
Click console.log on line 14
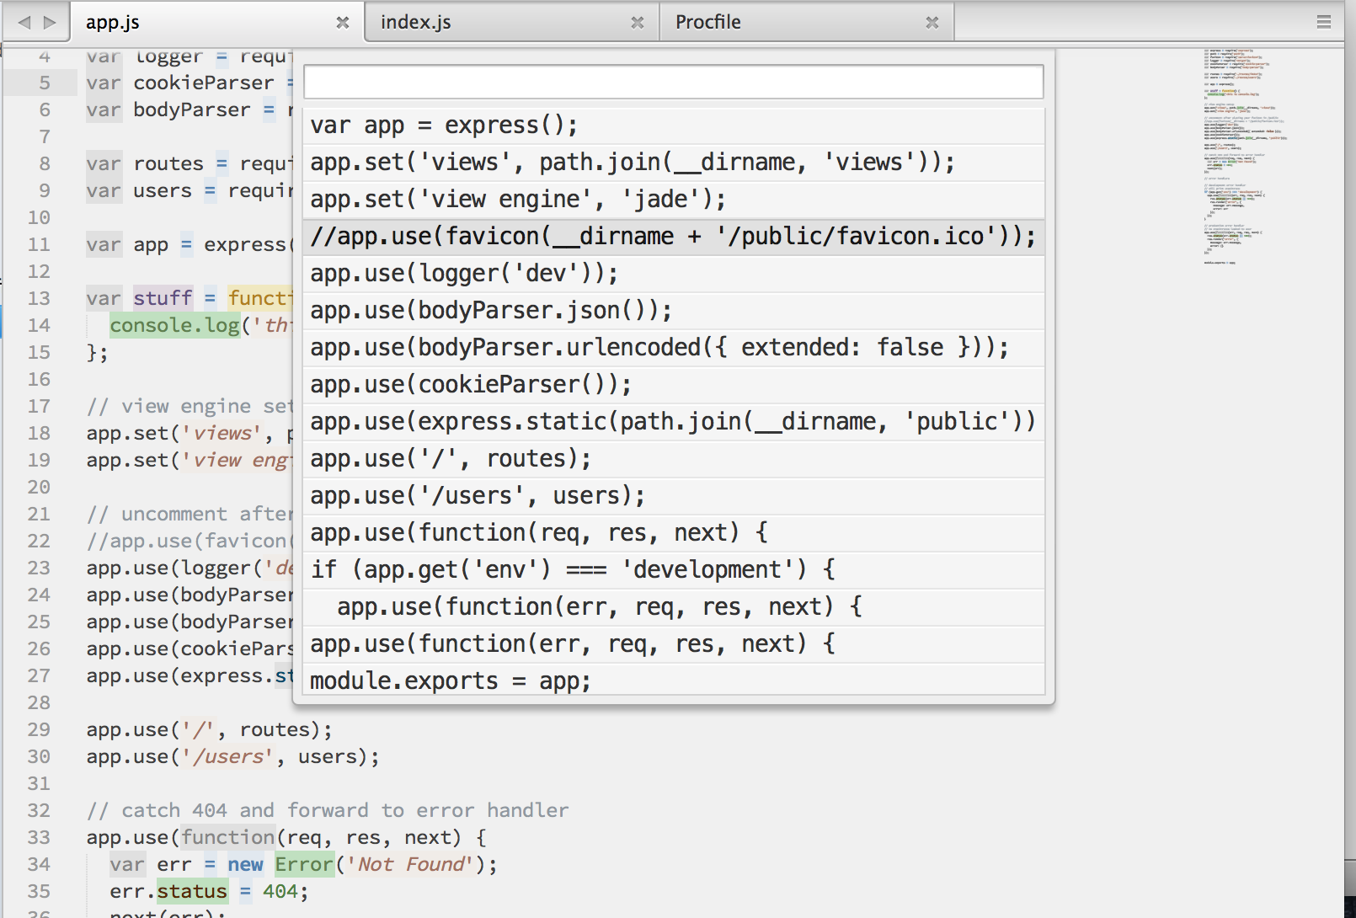click(x=174, y=325)
